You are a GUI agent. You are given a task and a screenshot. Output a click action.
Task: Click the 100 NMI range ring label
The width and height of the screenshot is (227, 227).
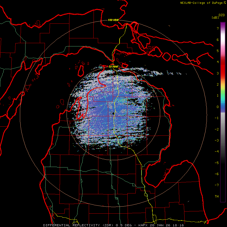click(113, 20)
